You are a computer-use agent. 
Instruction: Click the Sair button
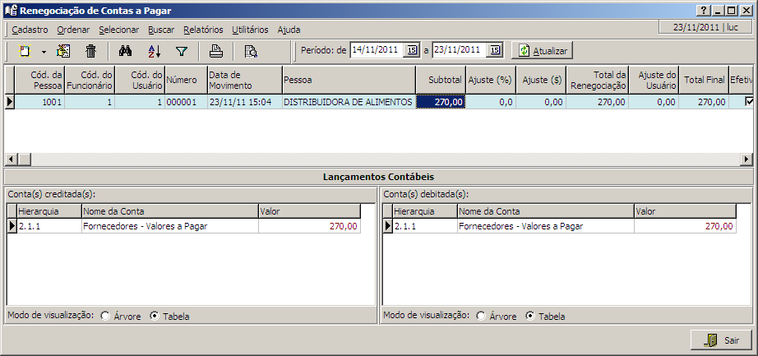tap(722, 340)
